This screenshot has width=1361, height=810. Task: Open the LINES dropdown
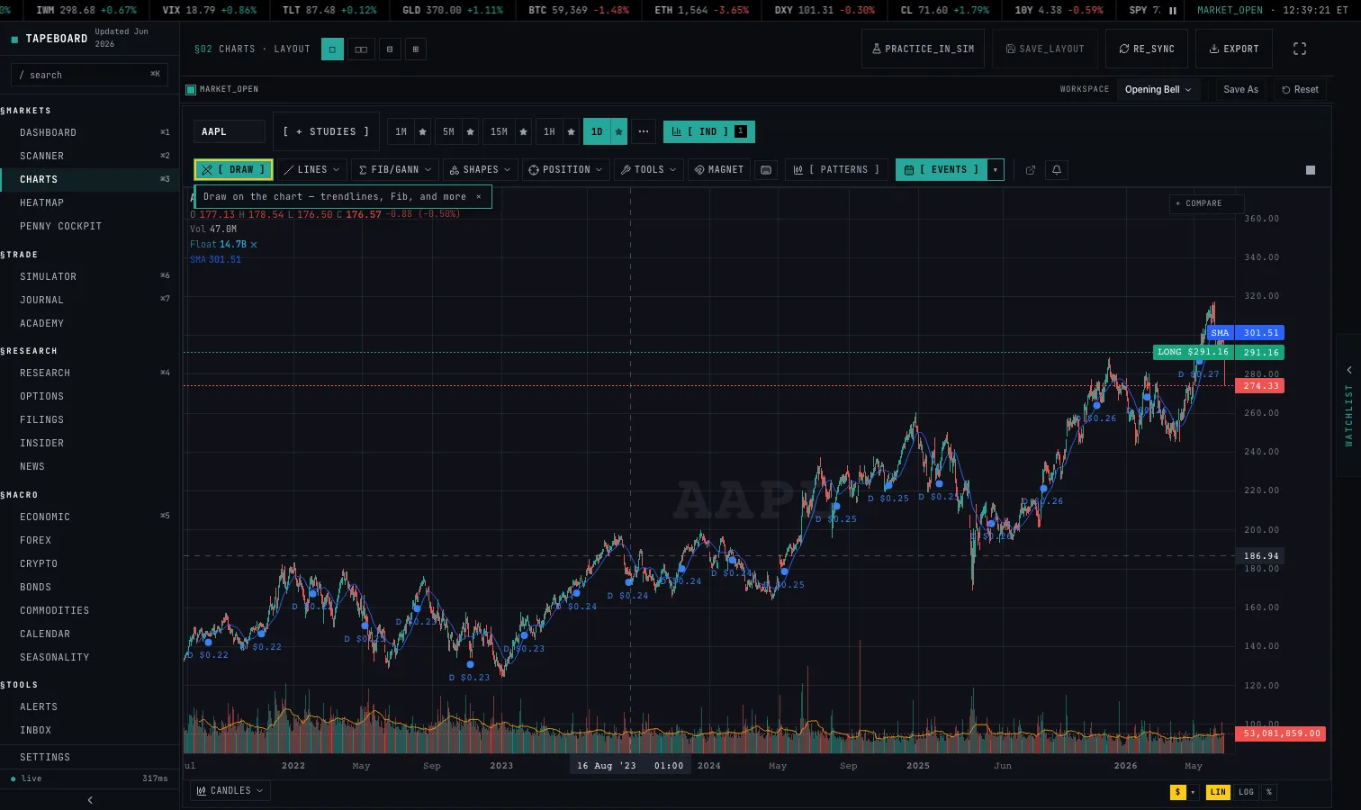311,169
